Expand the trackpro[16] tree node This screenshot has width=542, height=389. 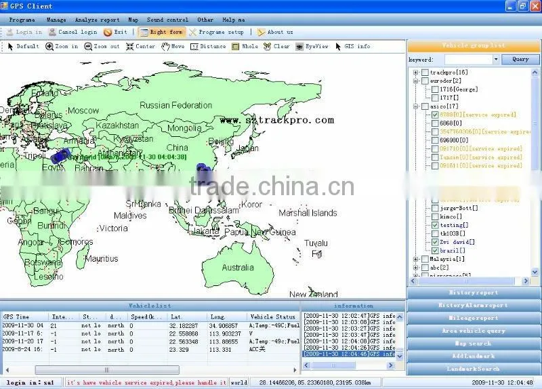tap(416, 73)
